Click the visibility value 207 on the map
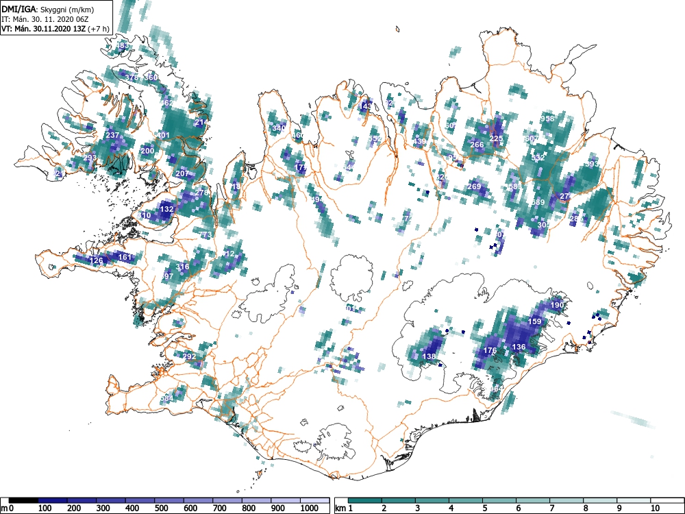The height and width of the screenshot is (514, 685). click(182, 173)
